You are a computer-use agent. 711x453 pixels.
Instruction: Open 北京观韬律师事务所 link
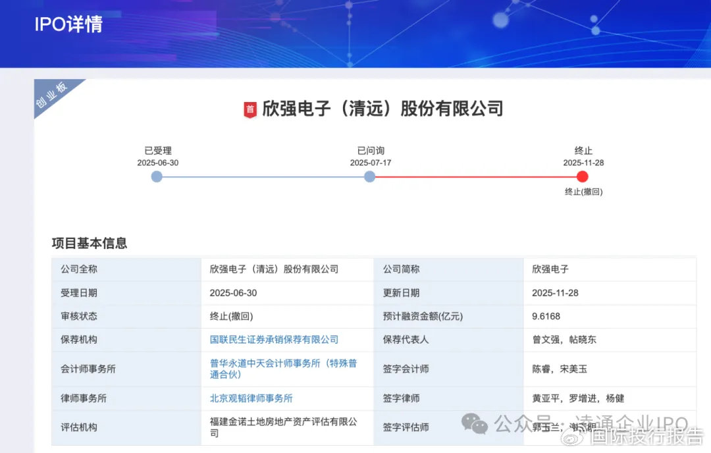coord(251,398)
